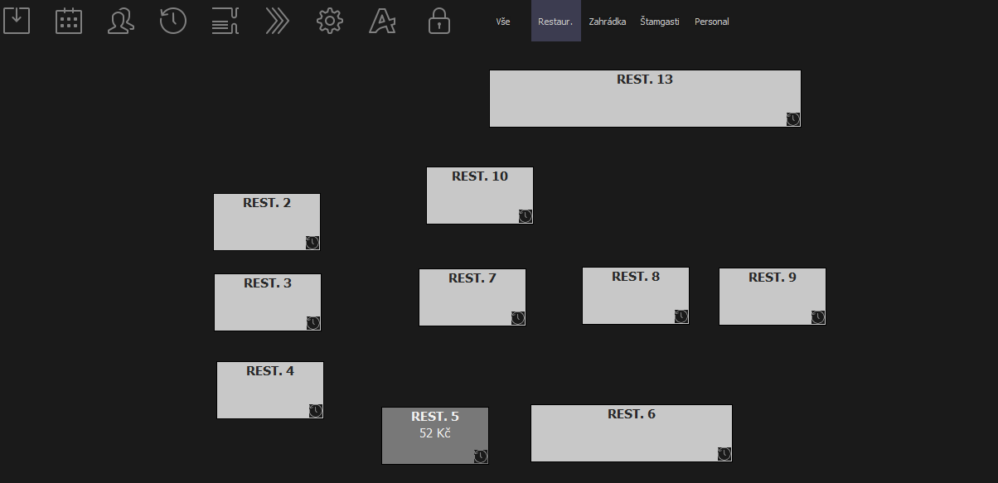Switch to the Vše tab
The width and height of the screenshot is (998, 483).
click(x=503, y=22)
